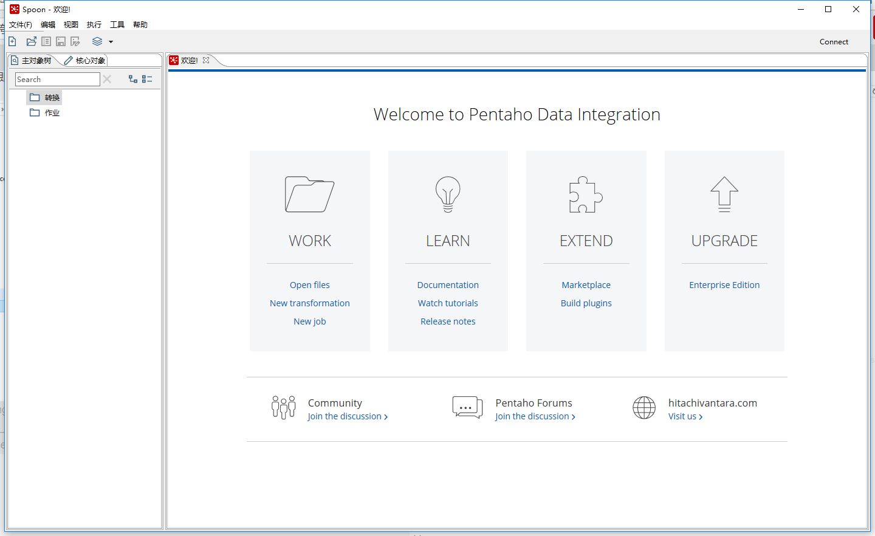Screen dimensions: 875x536
Task: Click Community Join the discussion link
Action: coord(348,416)
